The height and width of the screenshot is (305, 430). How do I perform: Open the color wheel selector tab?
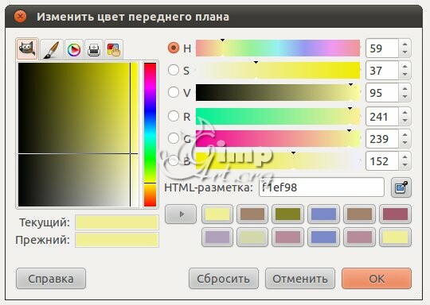pyautogui.click(x=74, y=50)
